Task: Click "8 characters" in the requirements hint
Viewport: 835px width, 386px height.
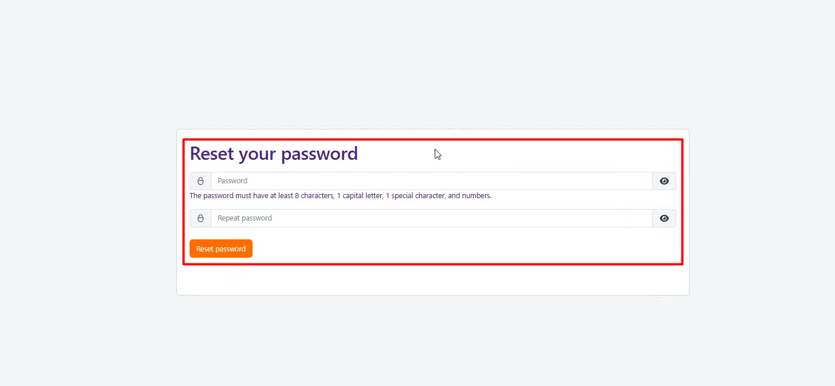Action: [x=314, y=196]
